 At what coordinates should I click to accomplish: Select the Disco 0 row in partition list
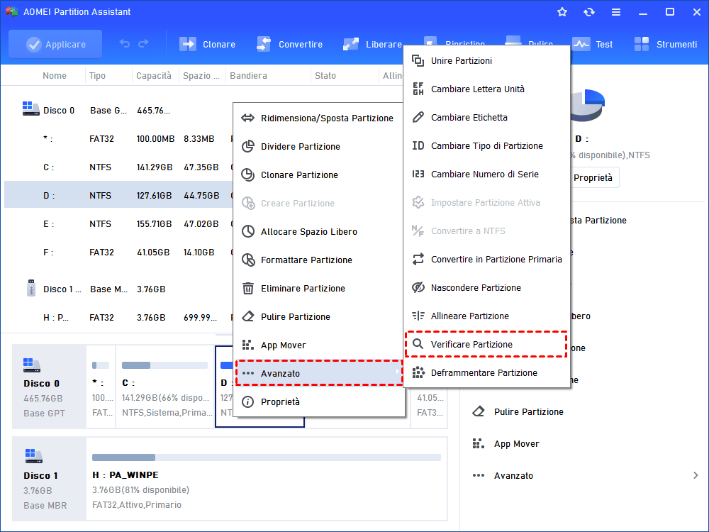[118, 111]
